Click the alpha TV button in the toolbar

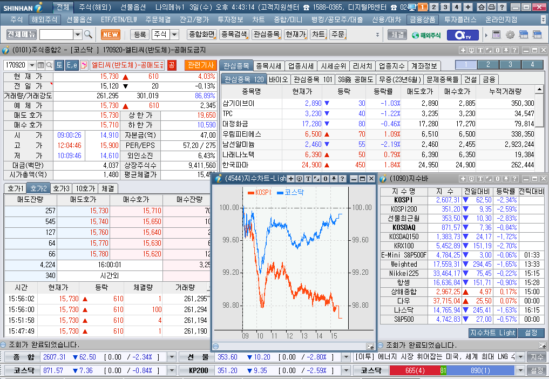pyautogui.click(x=463, y=35)
